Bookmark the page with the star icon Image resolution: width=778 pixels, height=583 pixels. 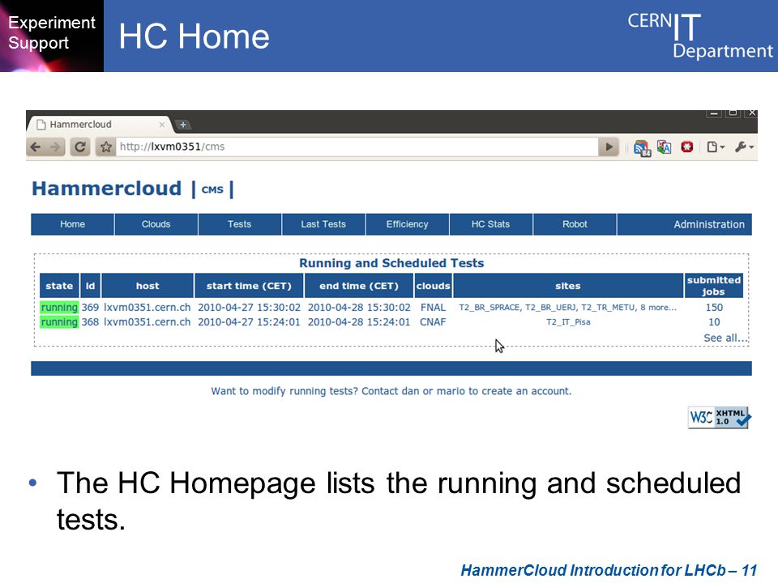tap(105, 147)
